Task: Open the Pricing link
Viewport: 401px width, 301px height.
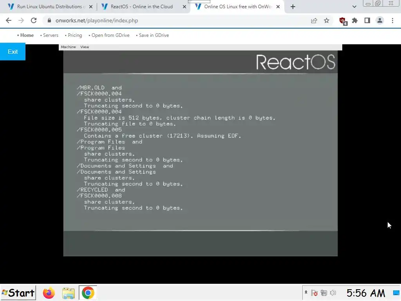Action: (x=75, y=35)
